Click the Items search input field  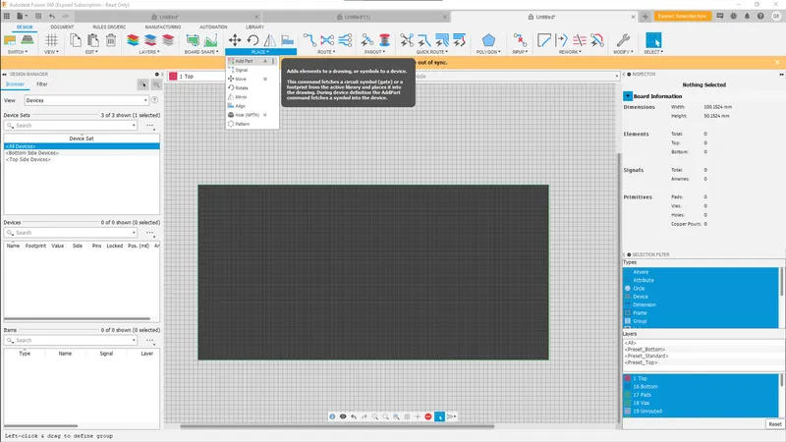click(x=72, y=340)
